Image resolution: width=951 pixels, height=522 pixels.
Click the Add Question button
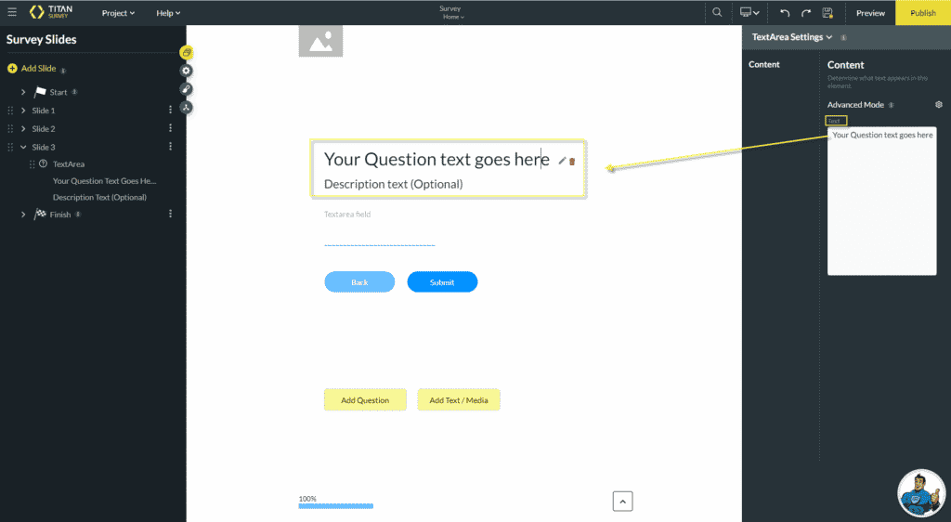[x=365, y=400]
